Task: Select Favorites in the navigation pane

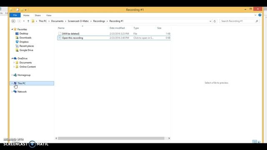Action: click(x=22, y=30)
